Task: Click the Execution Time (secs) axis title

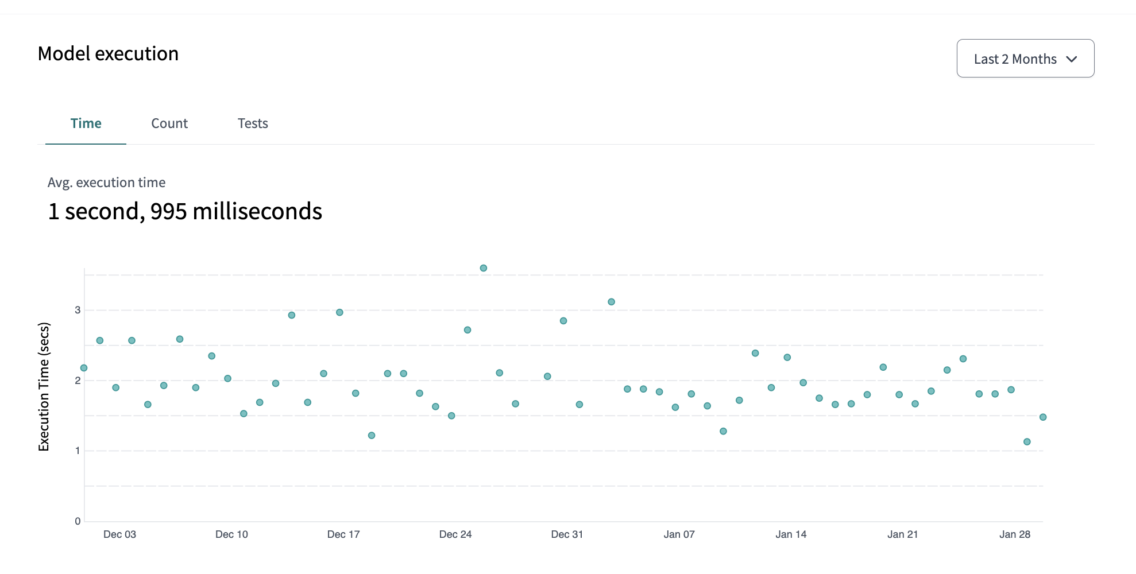Action: [44, 386]
